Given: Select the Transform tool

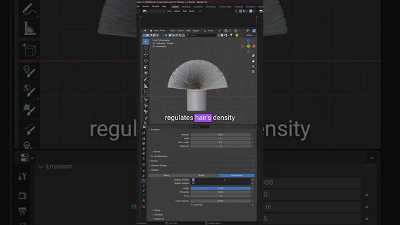Looking at the screenshot, I should (x=146, y=73).
